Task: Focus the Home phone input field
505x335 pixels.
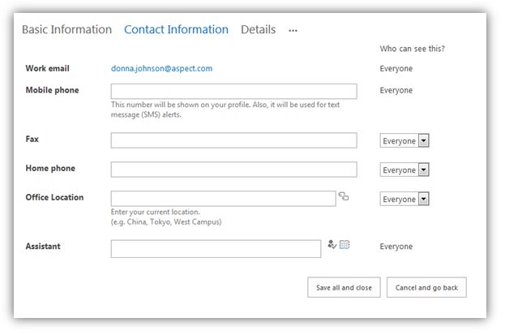Action: [x=233, y=170]
